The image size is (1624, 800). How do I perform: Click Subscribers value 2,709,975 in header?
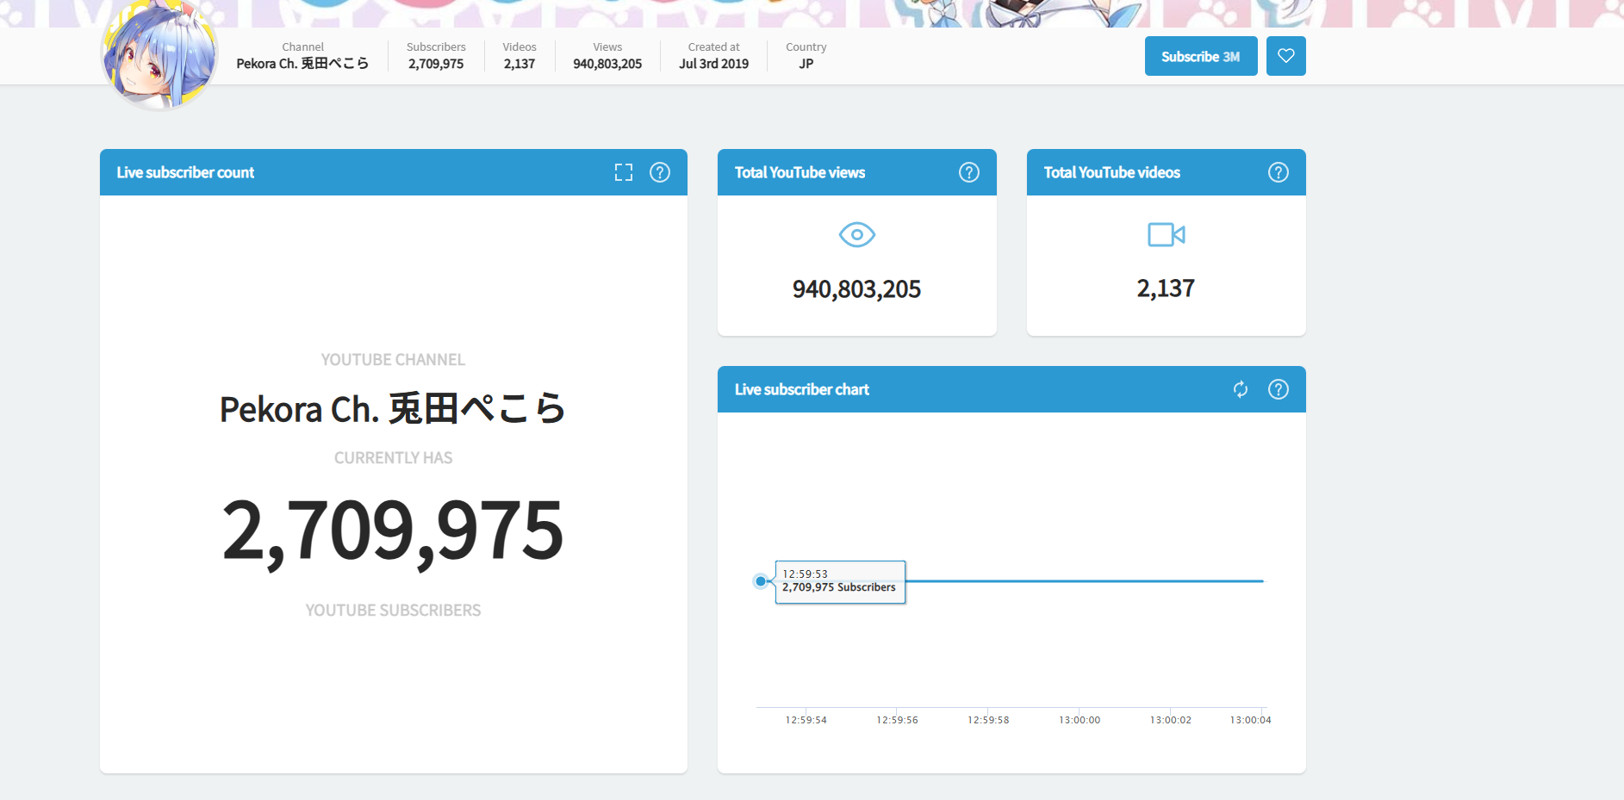[x=436, y=64]
